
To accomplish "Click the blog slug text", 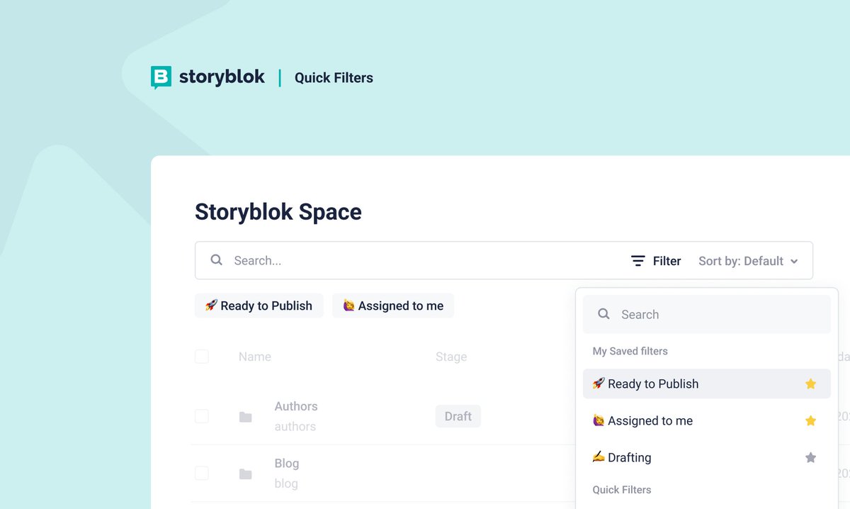I will click(286, 483).
